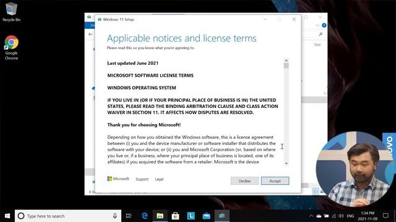Open the blue L app on taskbar
This screenshot has height=222, width=396.
(191, 216)
